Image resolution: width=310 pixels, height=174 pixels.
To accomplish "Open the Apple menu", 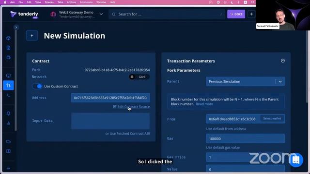I will tap(5, 2).
